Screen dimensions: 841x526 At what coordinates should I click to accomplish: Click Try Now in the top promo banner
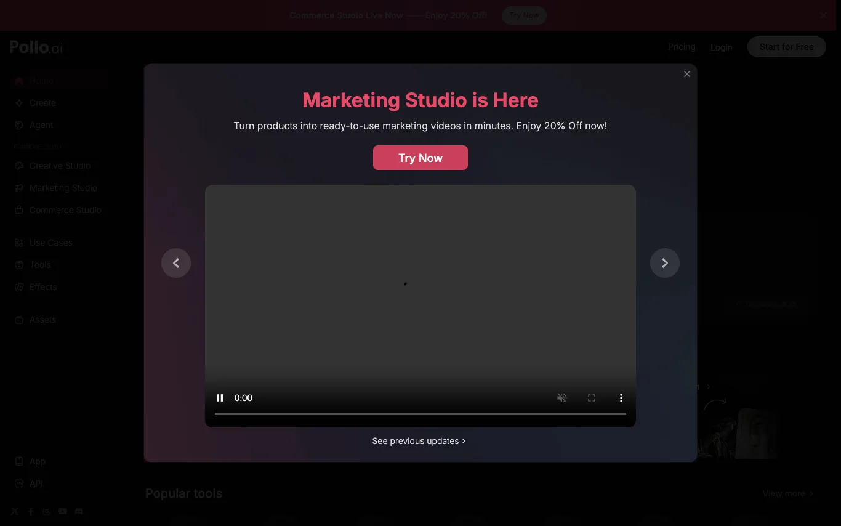tap(525, 15)
